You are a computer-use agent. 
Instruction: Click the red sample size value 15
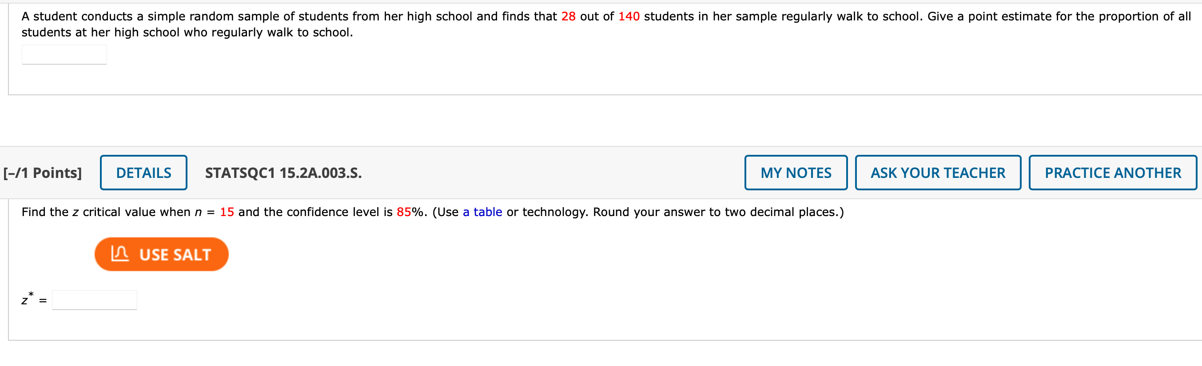point(226,212)
